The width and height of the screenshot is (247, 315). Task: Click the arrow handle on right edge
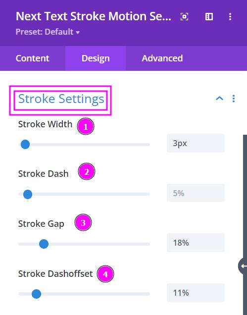tap(243, 266)
